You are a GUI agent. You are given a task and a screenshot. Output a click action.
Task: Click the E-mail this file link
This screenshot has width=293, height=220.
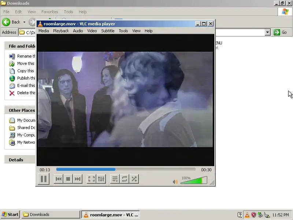tap(26, 85)
